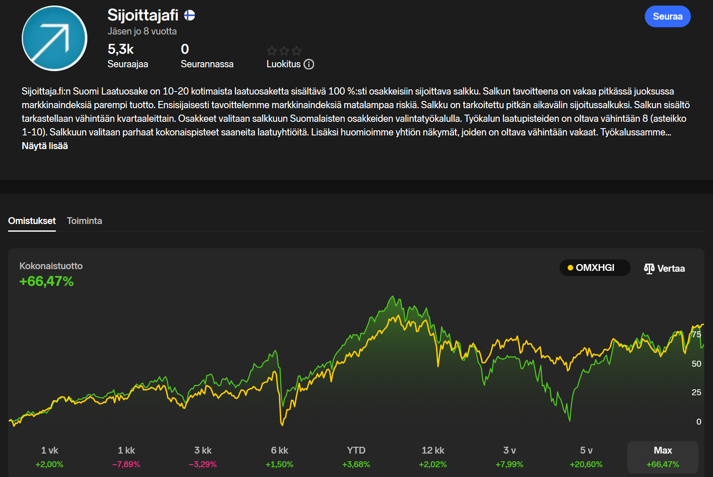The width and height of the screenshot is (713, 477).
Task: Select the Max time range
Action: tap(663, 457)
